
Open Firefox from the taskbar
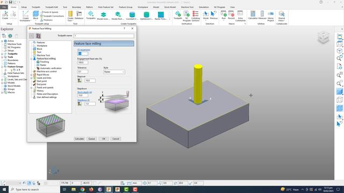pos(91,189)
